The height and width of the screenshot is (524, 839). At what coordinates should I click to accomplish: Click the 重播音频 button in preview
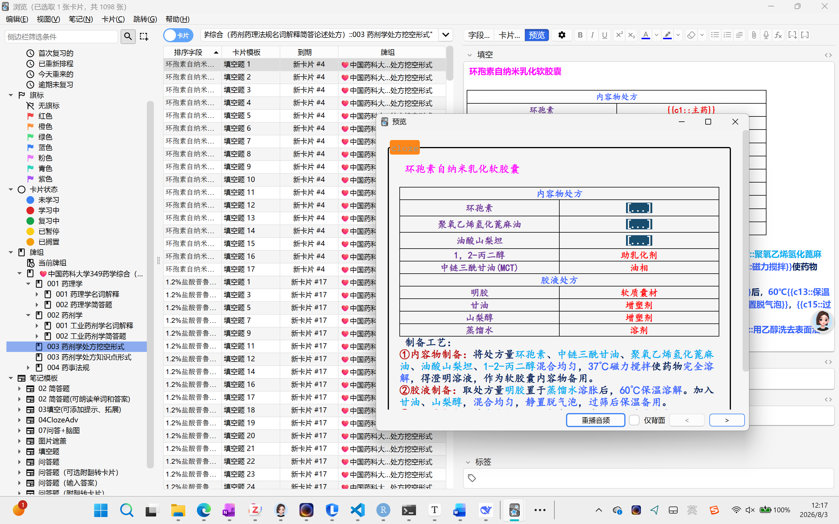pyautogui.click(x=595, y=420)
